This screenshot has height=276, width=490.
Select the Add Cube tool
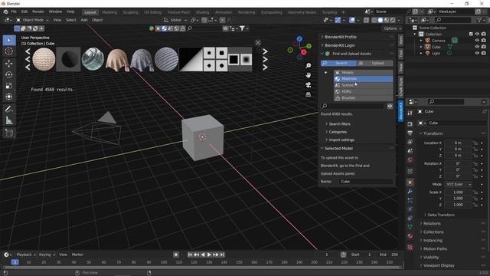point(9,133)
